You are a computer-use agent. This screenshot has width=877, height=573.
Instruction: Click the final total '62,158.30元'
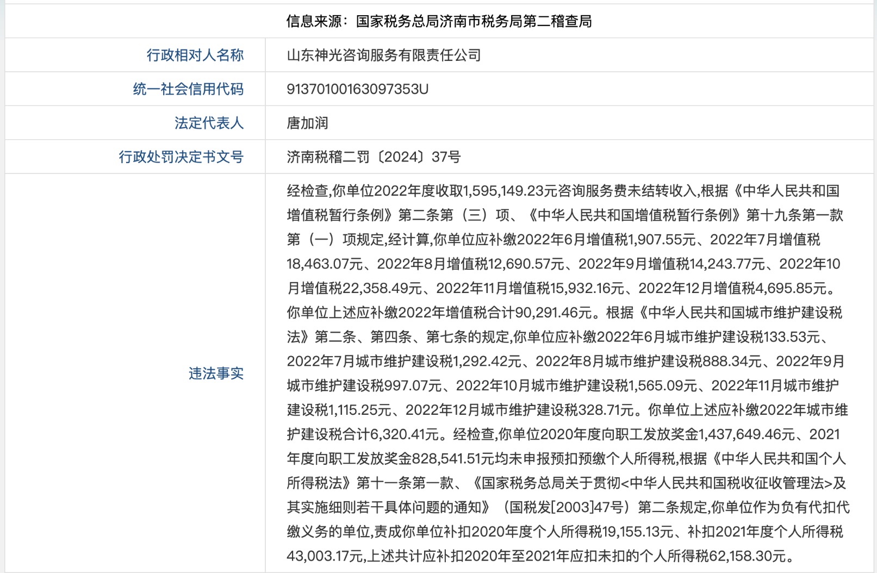pyautogui.click(x=748, y=556)
